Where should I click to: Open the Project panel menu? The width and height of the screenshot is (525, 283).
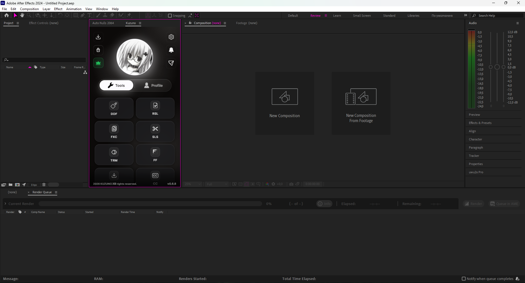point(18,23)
